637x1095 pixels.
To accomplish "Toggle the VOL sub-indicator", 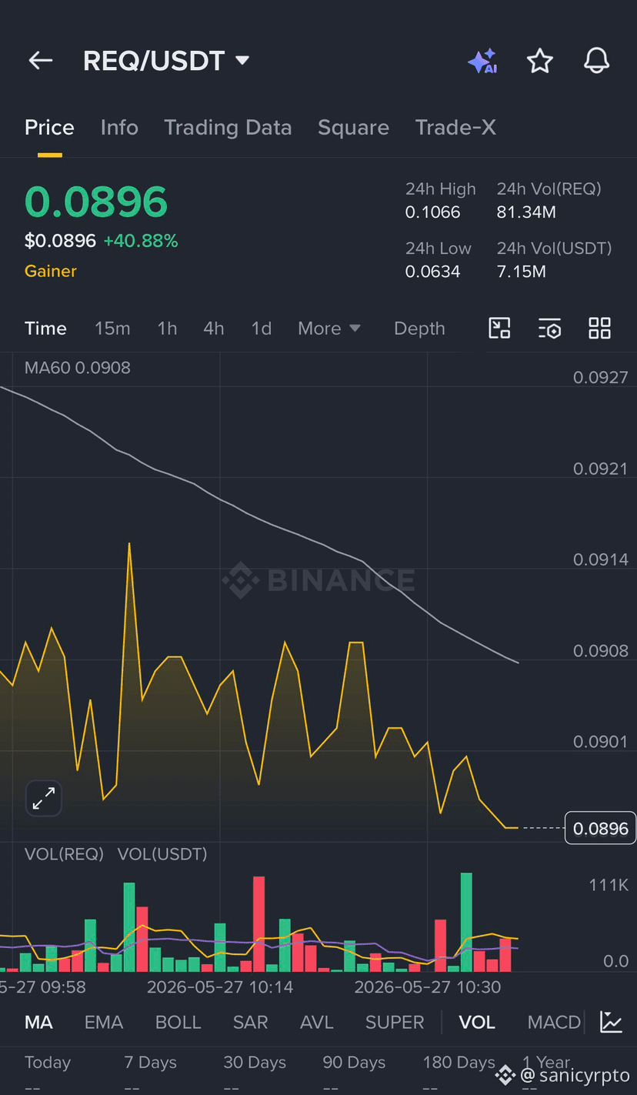I will [x=477, y=1022].
